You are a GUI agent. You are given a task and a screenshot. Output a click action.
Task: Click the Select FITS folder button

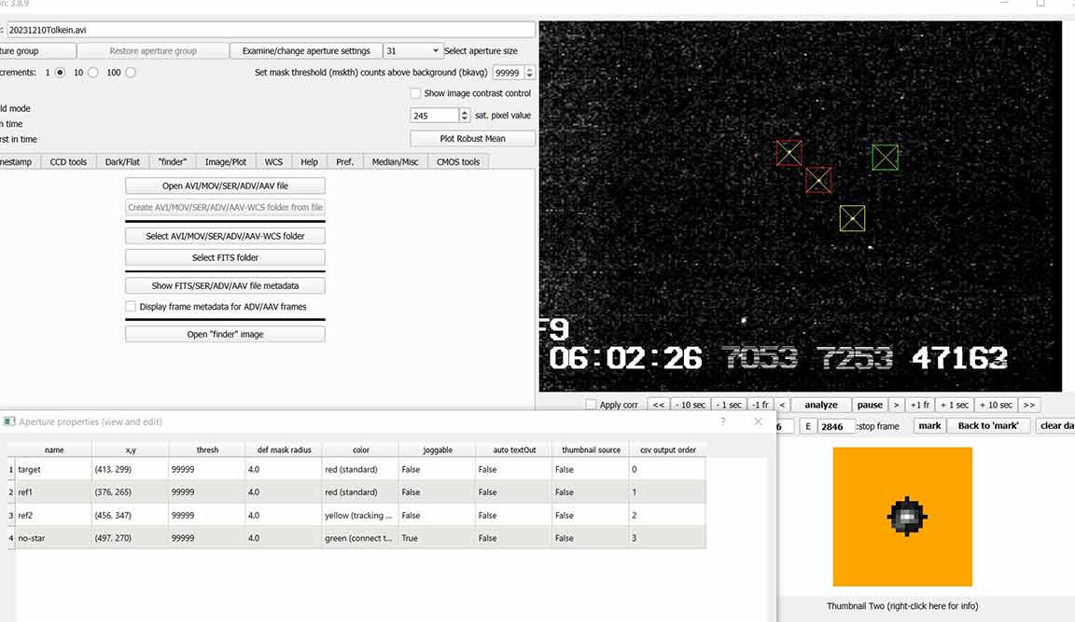tap(225, 257)
